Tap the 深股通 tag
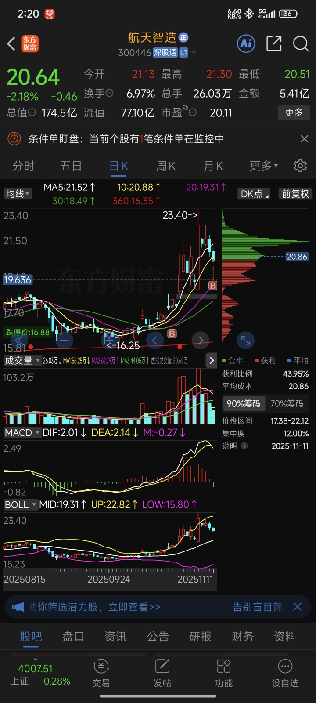This screenshot has height=703, width=316. (165, 53)
